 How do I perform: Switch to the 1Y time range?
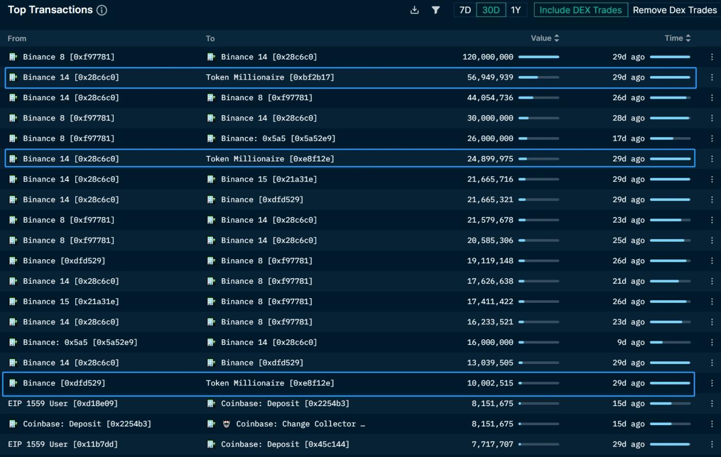click(516, 10)
